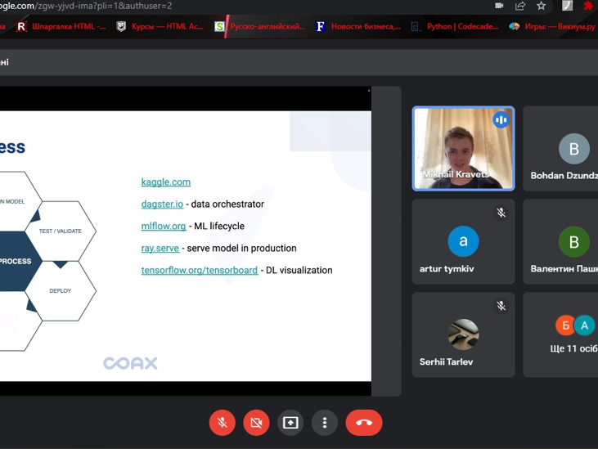This screenshot has height=449, width=598.
Task: Open the three-dot more options menu
Action: click(x=325, y=423)
